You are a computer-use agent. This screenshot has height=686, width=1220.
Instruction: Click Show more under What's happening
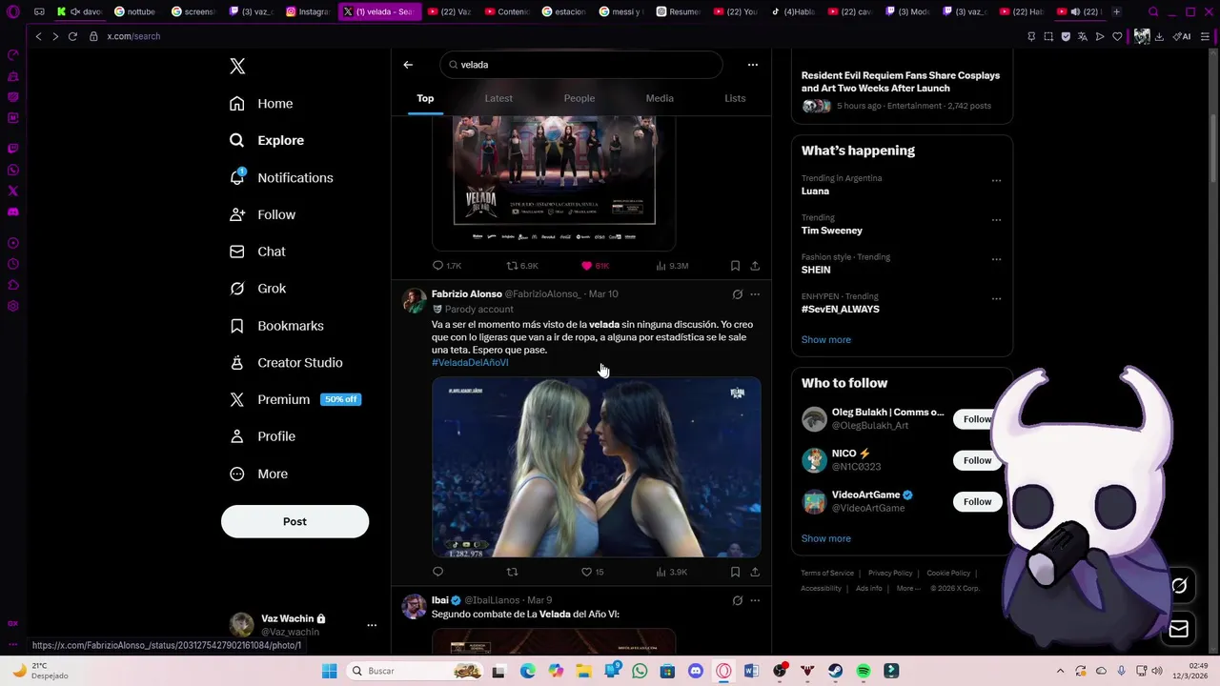point(825,340)
